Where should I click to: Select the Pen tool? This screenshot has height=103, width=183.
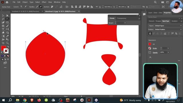click(x=3, y=22)
